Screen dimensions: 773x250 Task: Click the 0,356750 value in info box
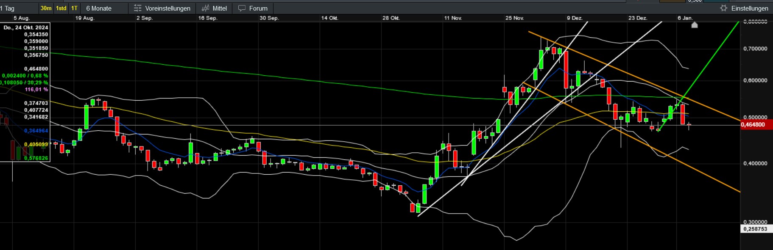click(x=36, y=55)
